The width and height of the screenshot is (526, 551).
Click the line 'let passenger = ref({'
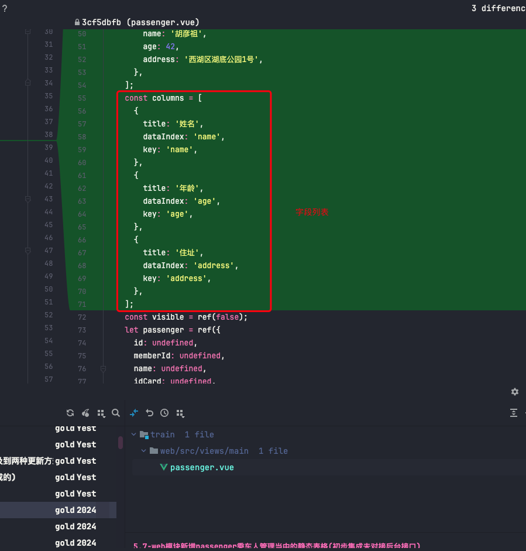173,330
